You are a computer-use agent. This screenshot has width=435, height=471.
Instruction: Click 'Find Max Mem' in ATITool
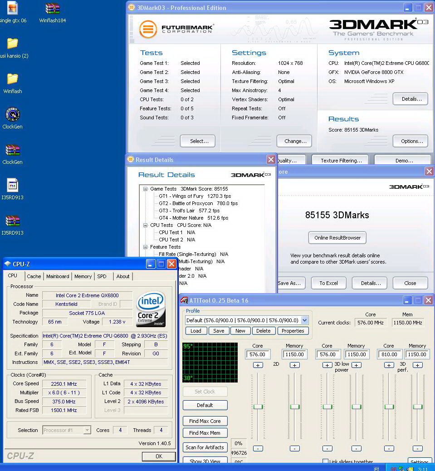coord(205,433)
